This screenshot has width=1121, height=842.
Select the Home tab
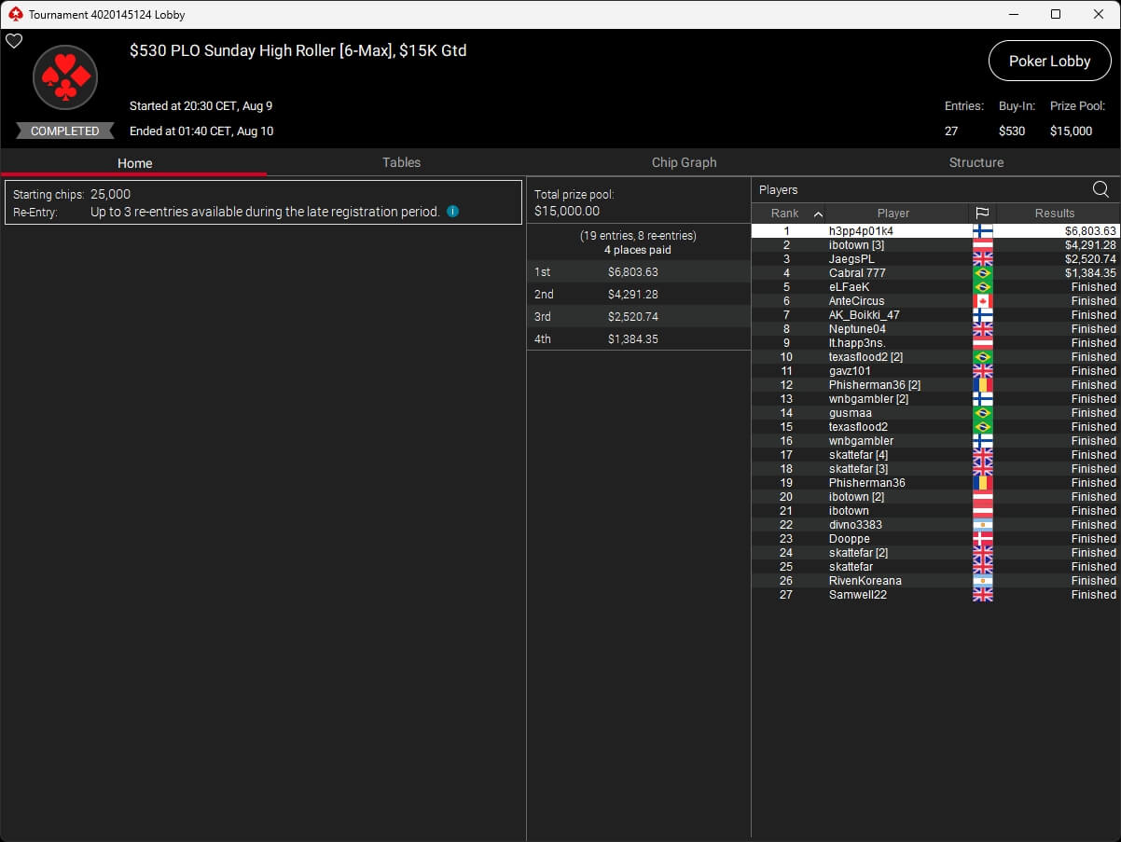click(x=134, y=163)
